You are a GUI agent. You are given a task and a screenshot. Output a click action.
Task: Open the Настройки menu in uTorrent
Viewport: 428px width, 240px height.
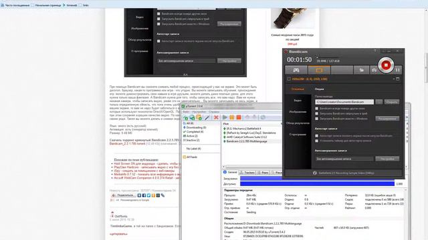pyautogui.click(x=199, y=112)
